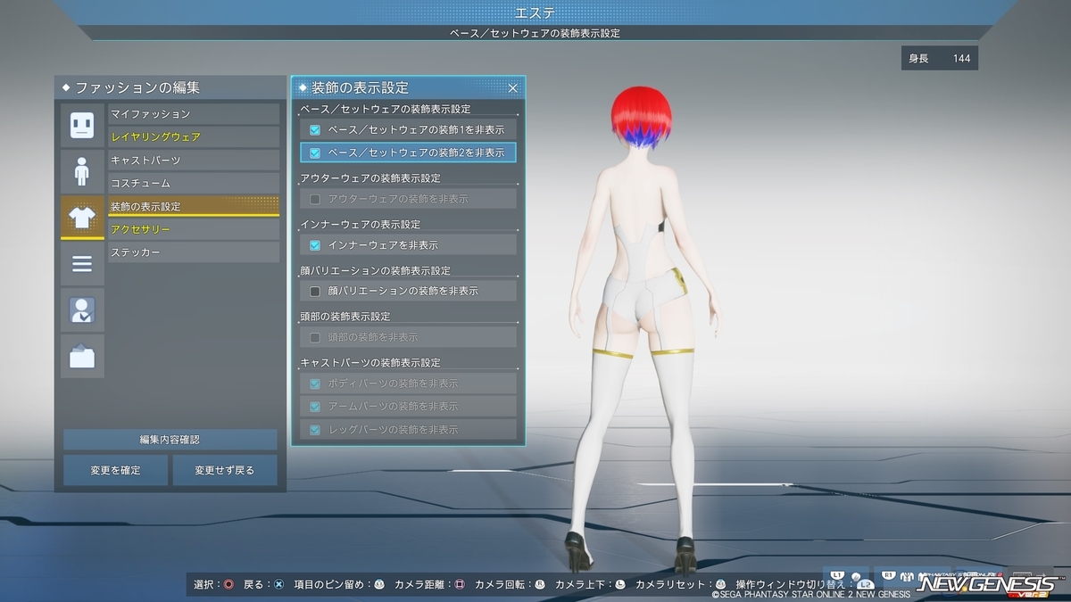Viewport: 1071px width, 602px height.
Task: Open マイファッション menu entry
Action: pyautogui.click(x=194, y=114)
